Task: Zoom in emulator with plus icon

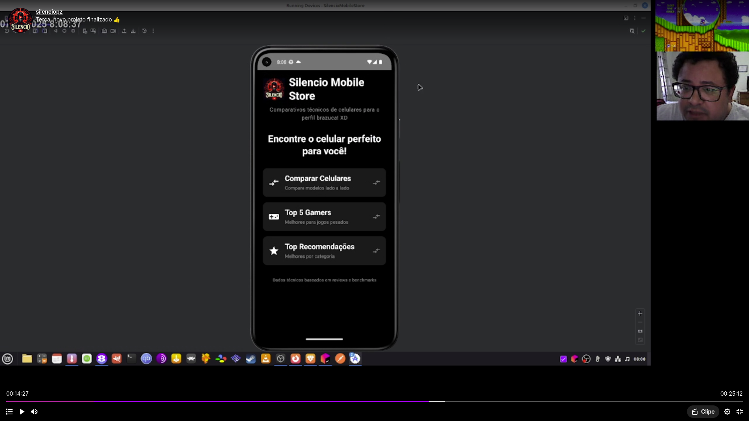Action: point(640,313)
